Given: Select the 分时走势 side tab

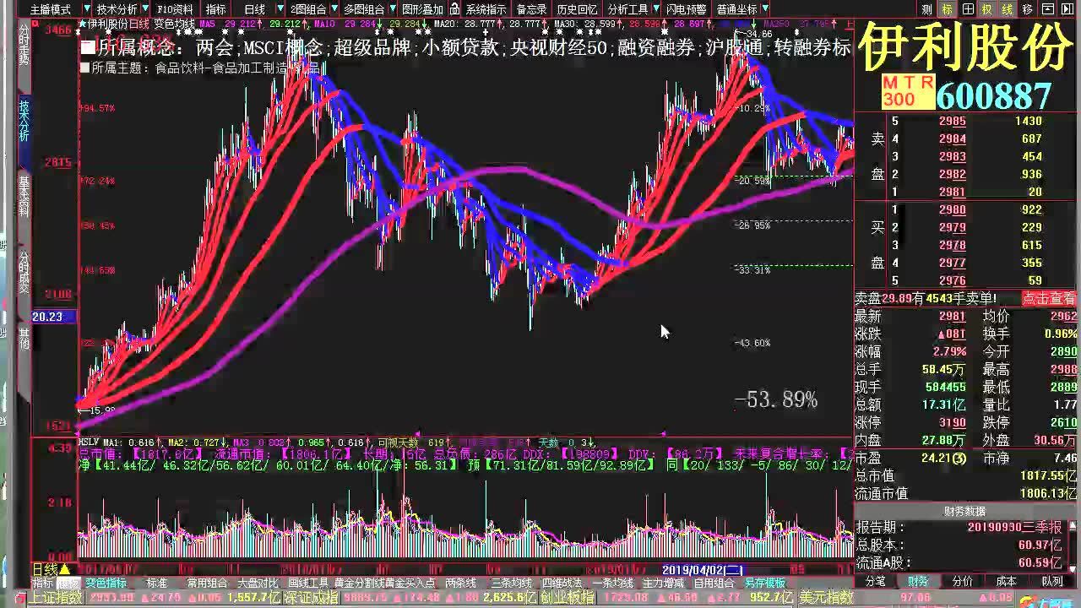Looking at the screenshot, I should (24, 45).
